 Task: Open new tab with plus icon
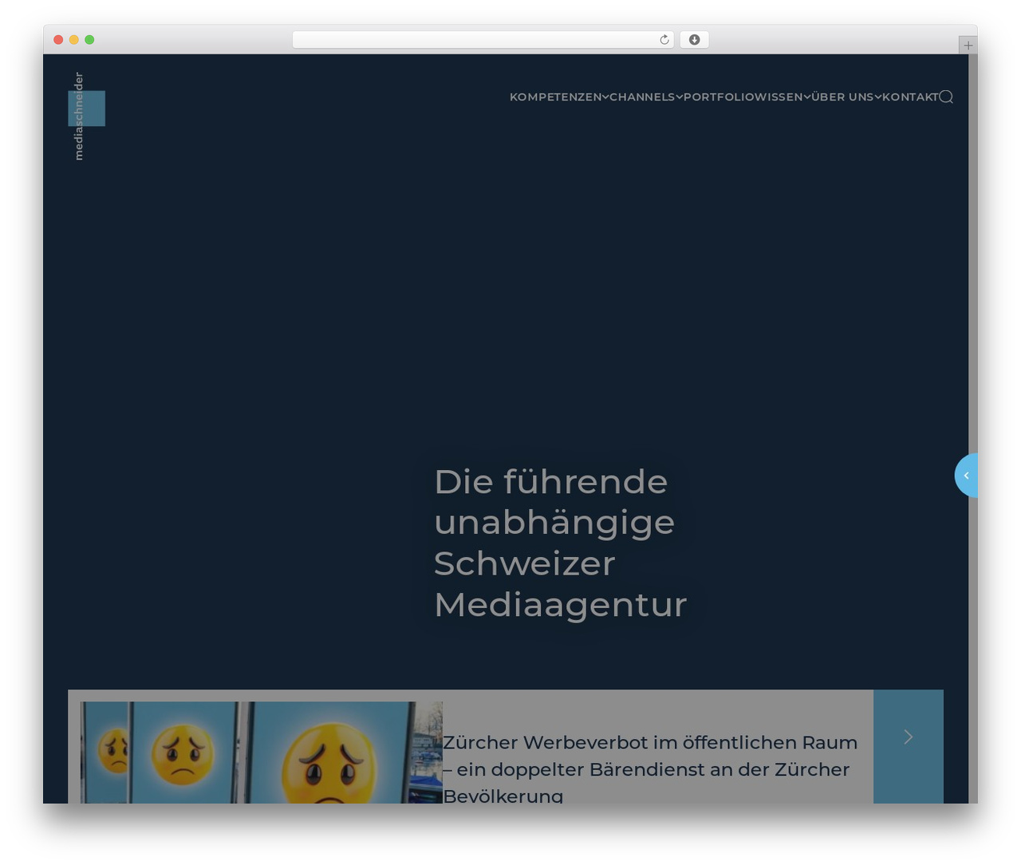(x=968, y=45)
